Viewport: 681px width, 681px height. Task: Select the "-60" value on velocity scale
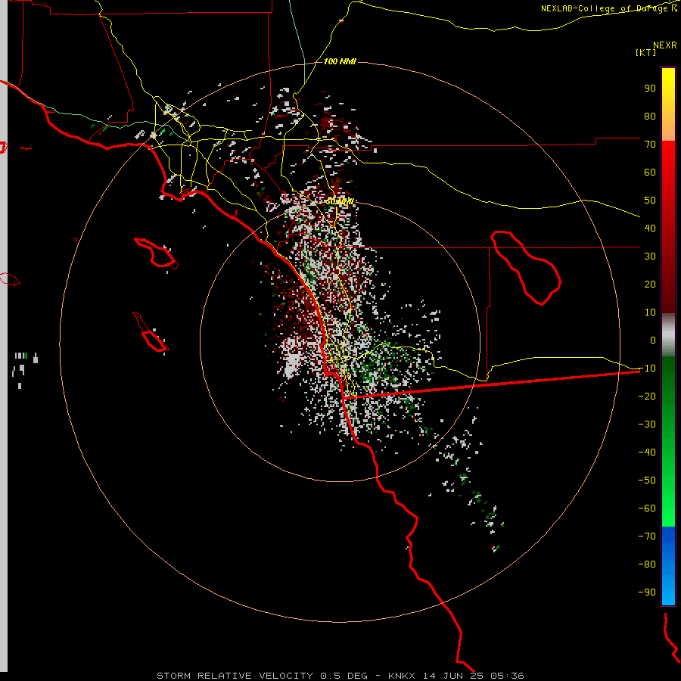pos(647,508)
